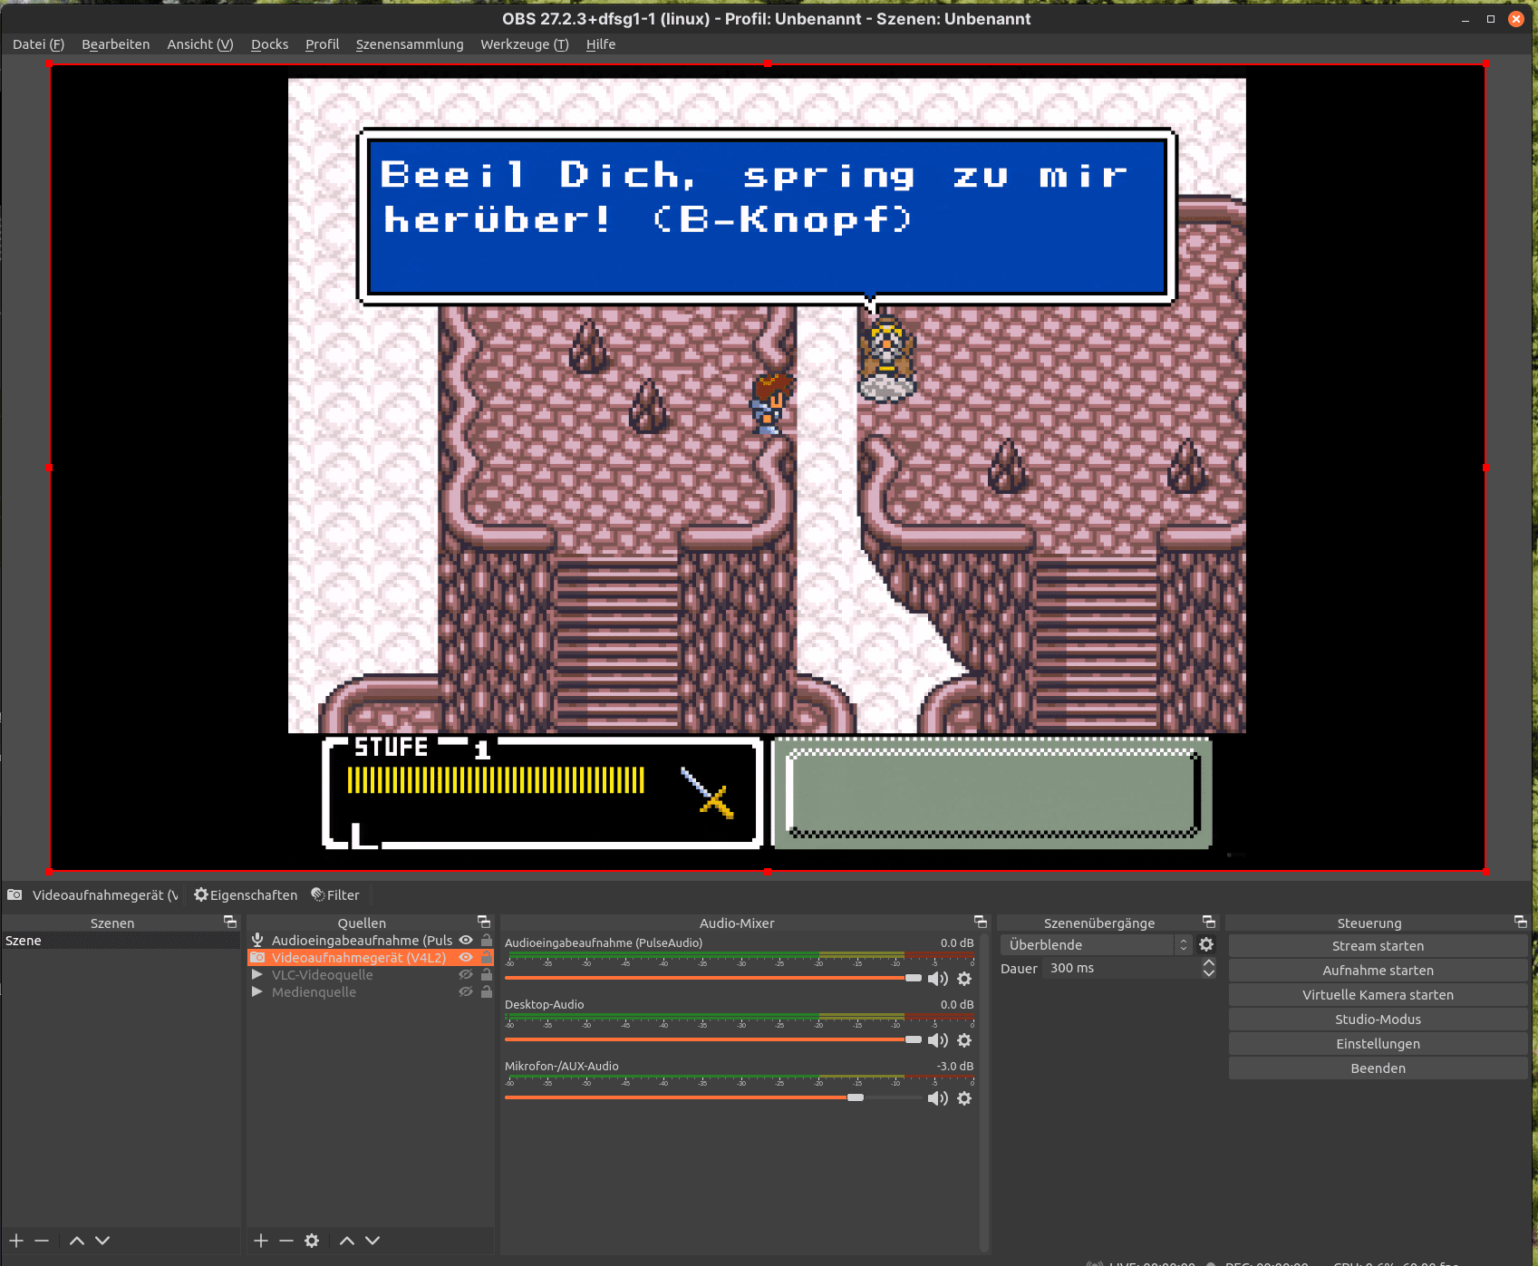The width and height of the screenshot is (1538, 1266).
Task: Mute Audioeingabeaufnahme (PulseAudio) speaker icon
Action: [x=938, y=979]
